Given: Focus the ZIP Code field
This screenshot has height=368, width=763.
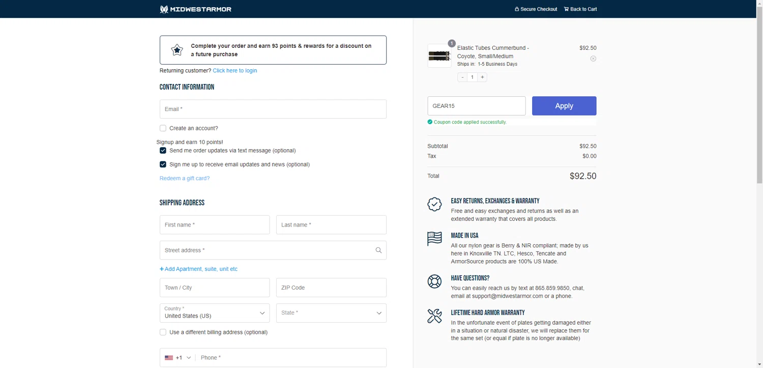Looking at the screenshot, I should pos(331,288).
